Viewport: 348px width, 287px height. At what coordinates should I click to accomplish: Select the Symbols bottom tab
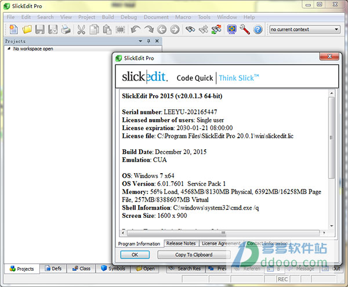click(x=113, y=268)
